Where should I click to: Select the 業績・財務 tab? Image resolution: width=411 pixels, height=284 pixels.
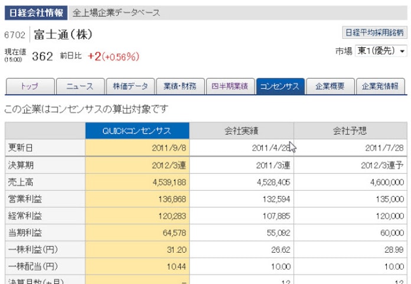pos(180,86)
